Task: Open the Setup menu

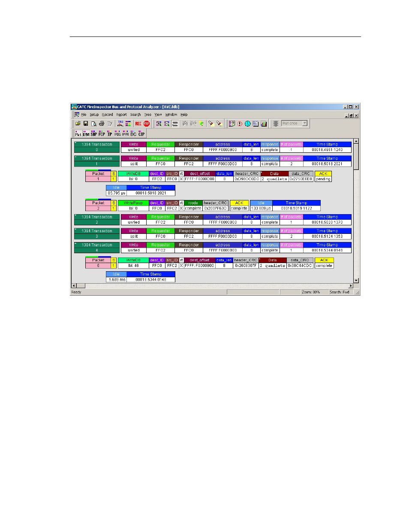Action: [x=94, y=115]
